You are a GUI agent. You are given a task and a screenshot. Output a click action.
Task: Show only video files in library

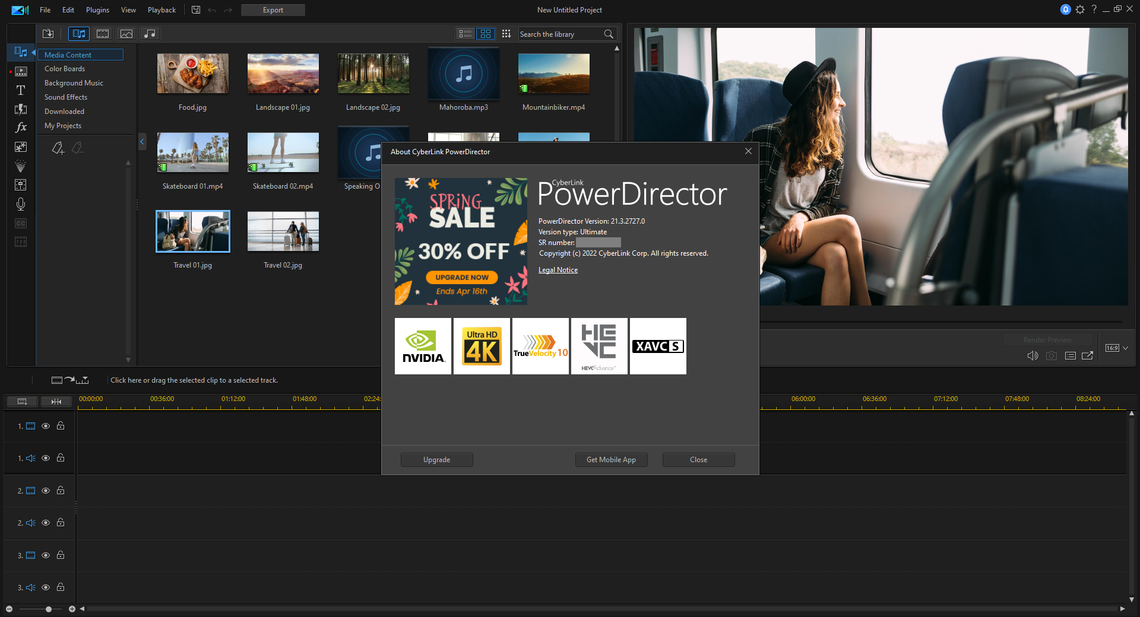[x=103, y=34]
